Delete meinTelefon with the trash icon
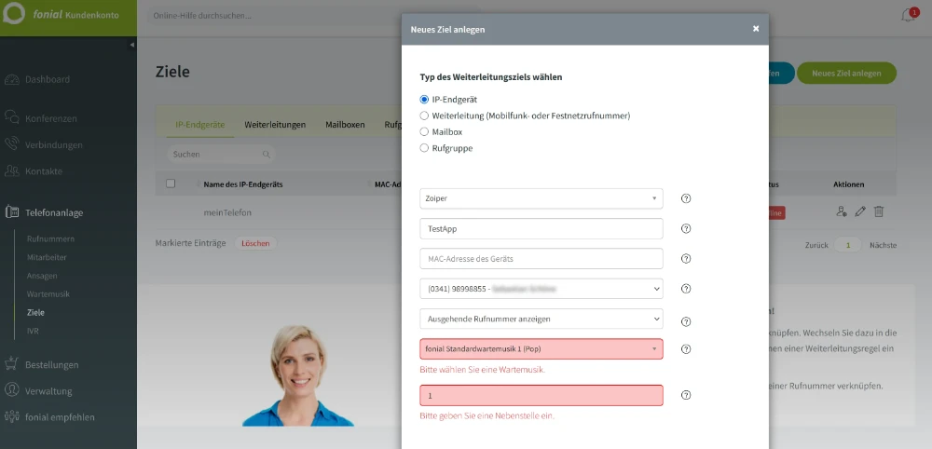Viewport: 932px width, 449px height. [879, 211]
